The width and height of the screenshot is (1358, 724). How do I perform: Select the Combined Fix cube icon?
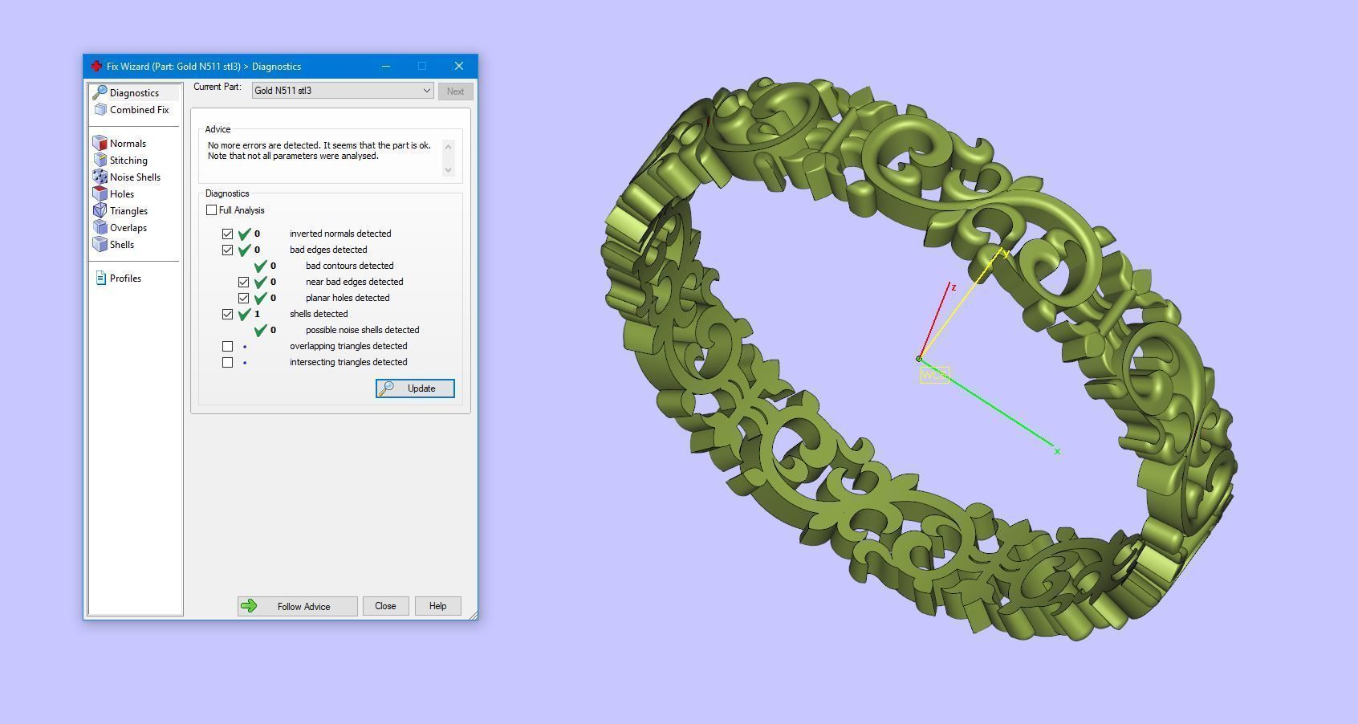point(100,109)
